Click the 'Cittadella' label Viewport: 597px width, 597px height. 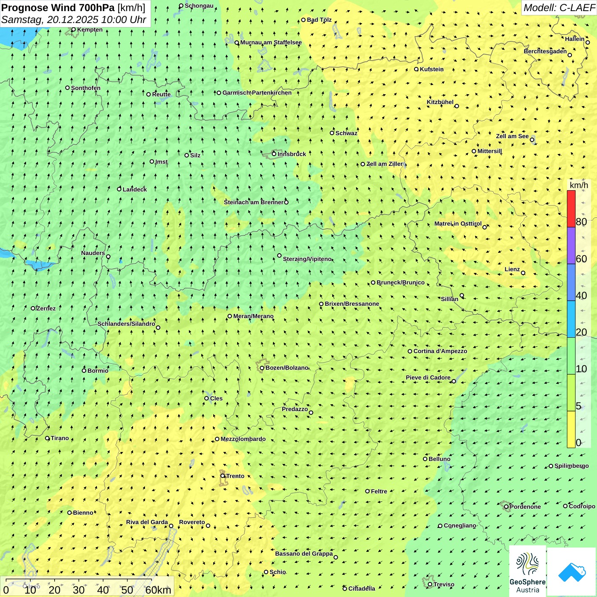pos(362,588)
